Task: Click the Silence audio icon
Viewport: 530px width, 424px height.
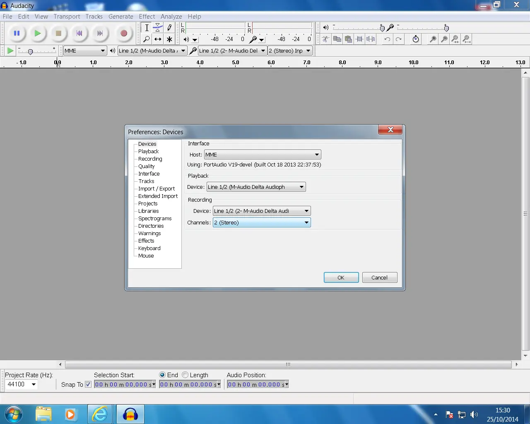Action: tap(371, 39)
